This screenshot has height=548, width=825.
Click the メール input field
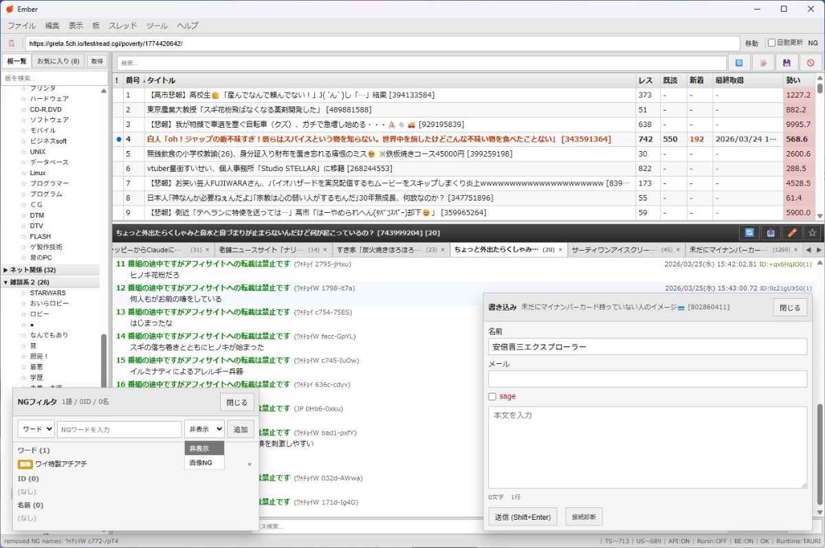pos(647,379)
